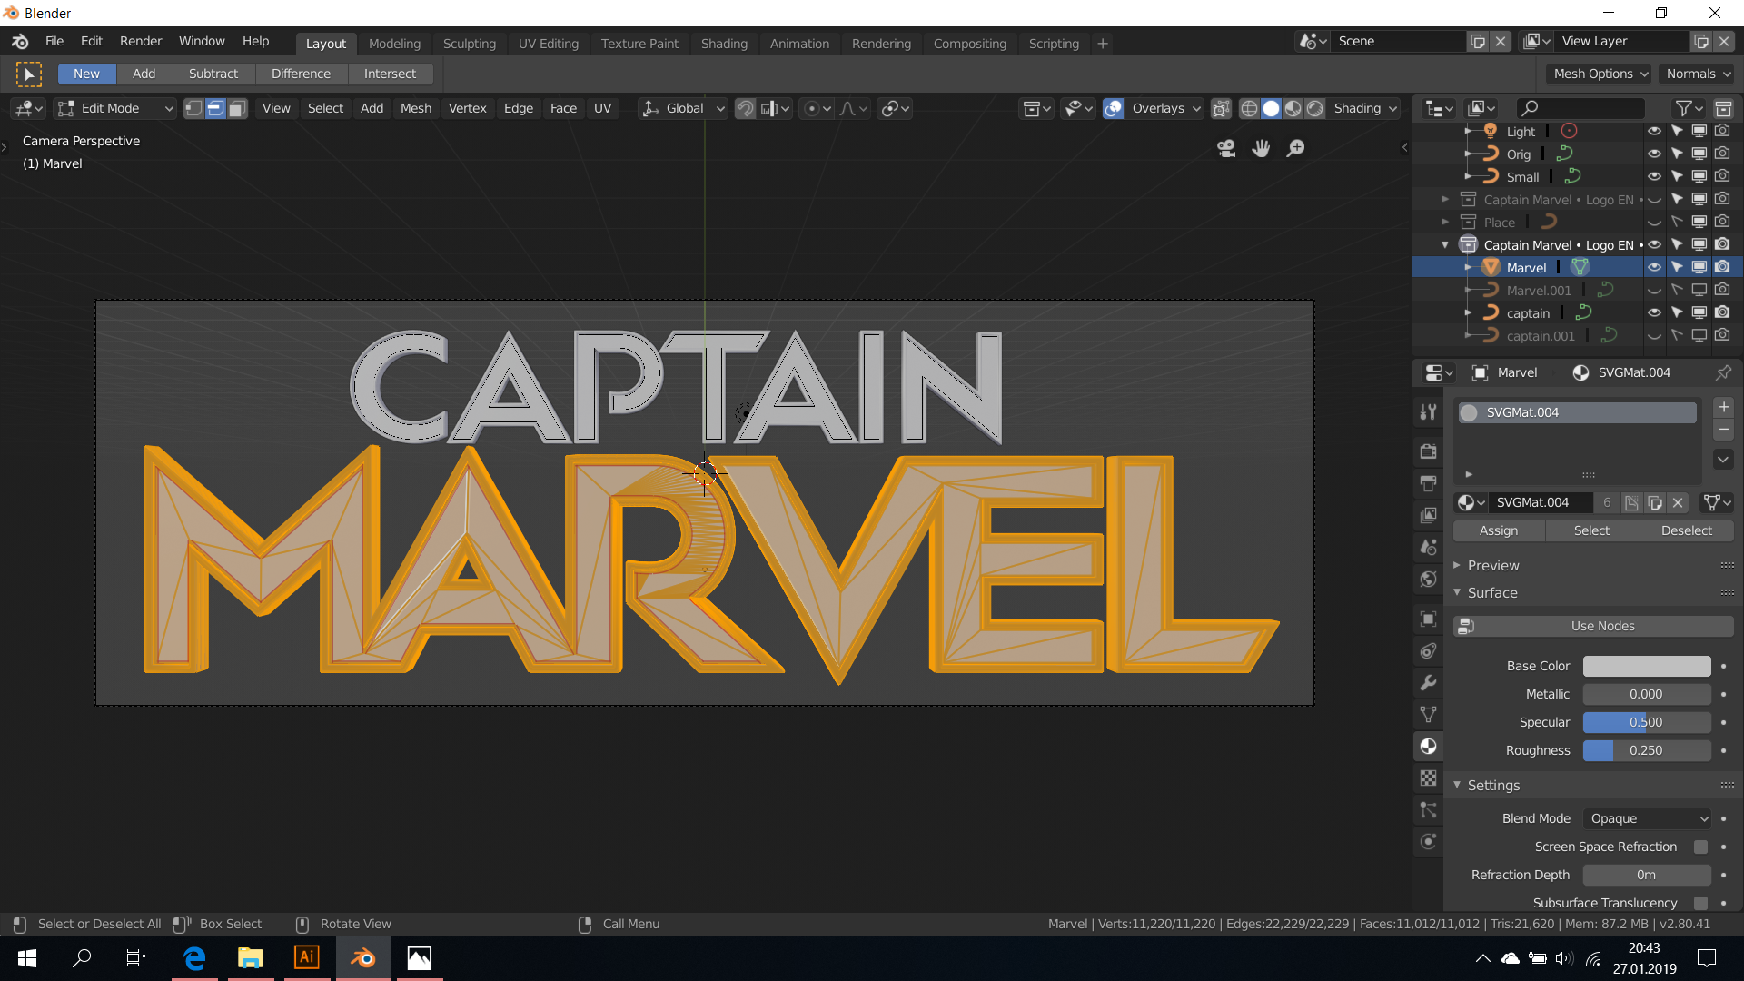The width and height of the screenshot is (1744, 981).
Task: Open the Shading workspace tab
Action: (x=722, y=43)
